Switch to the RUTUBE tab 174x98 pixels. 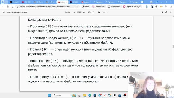click(74, 2)
